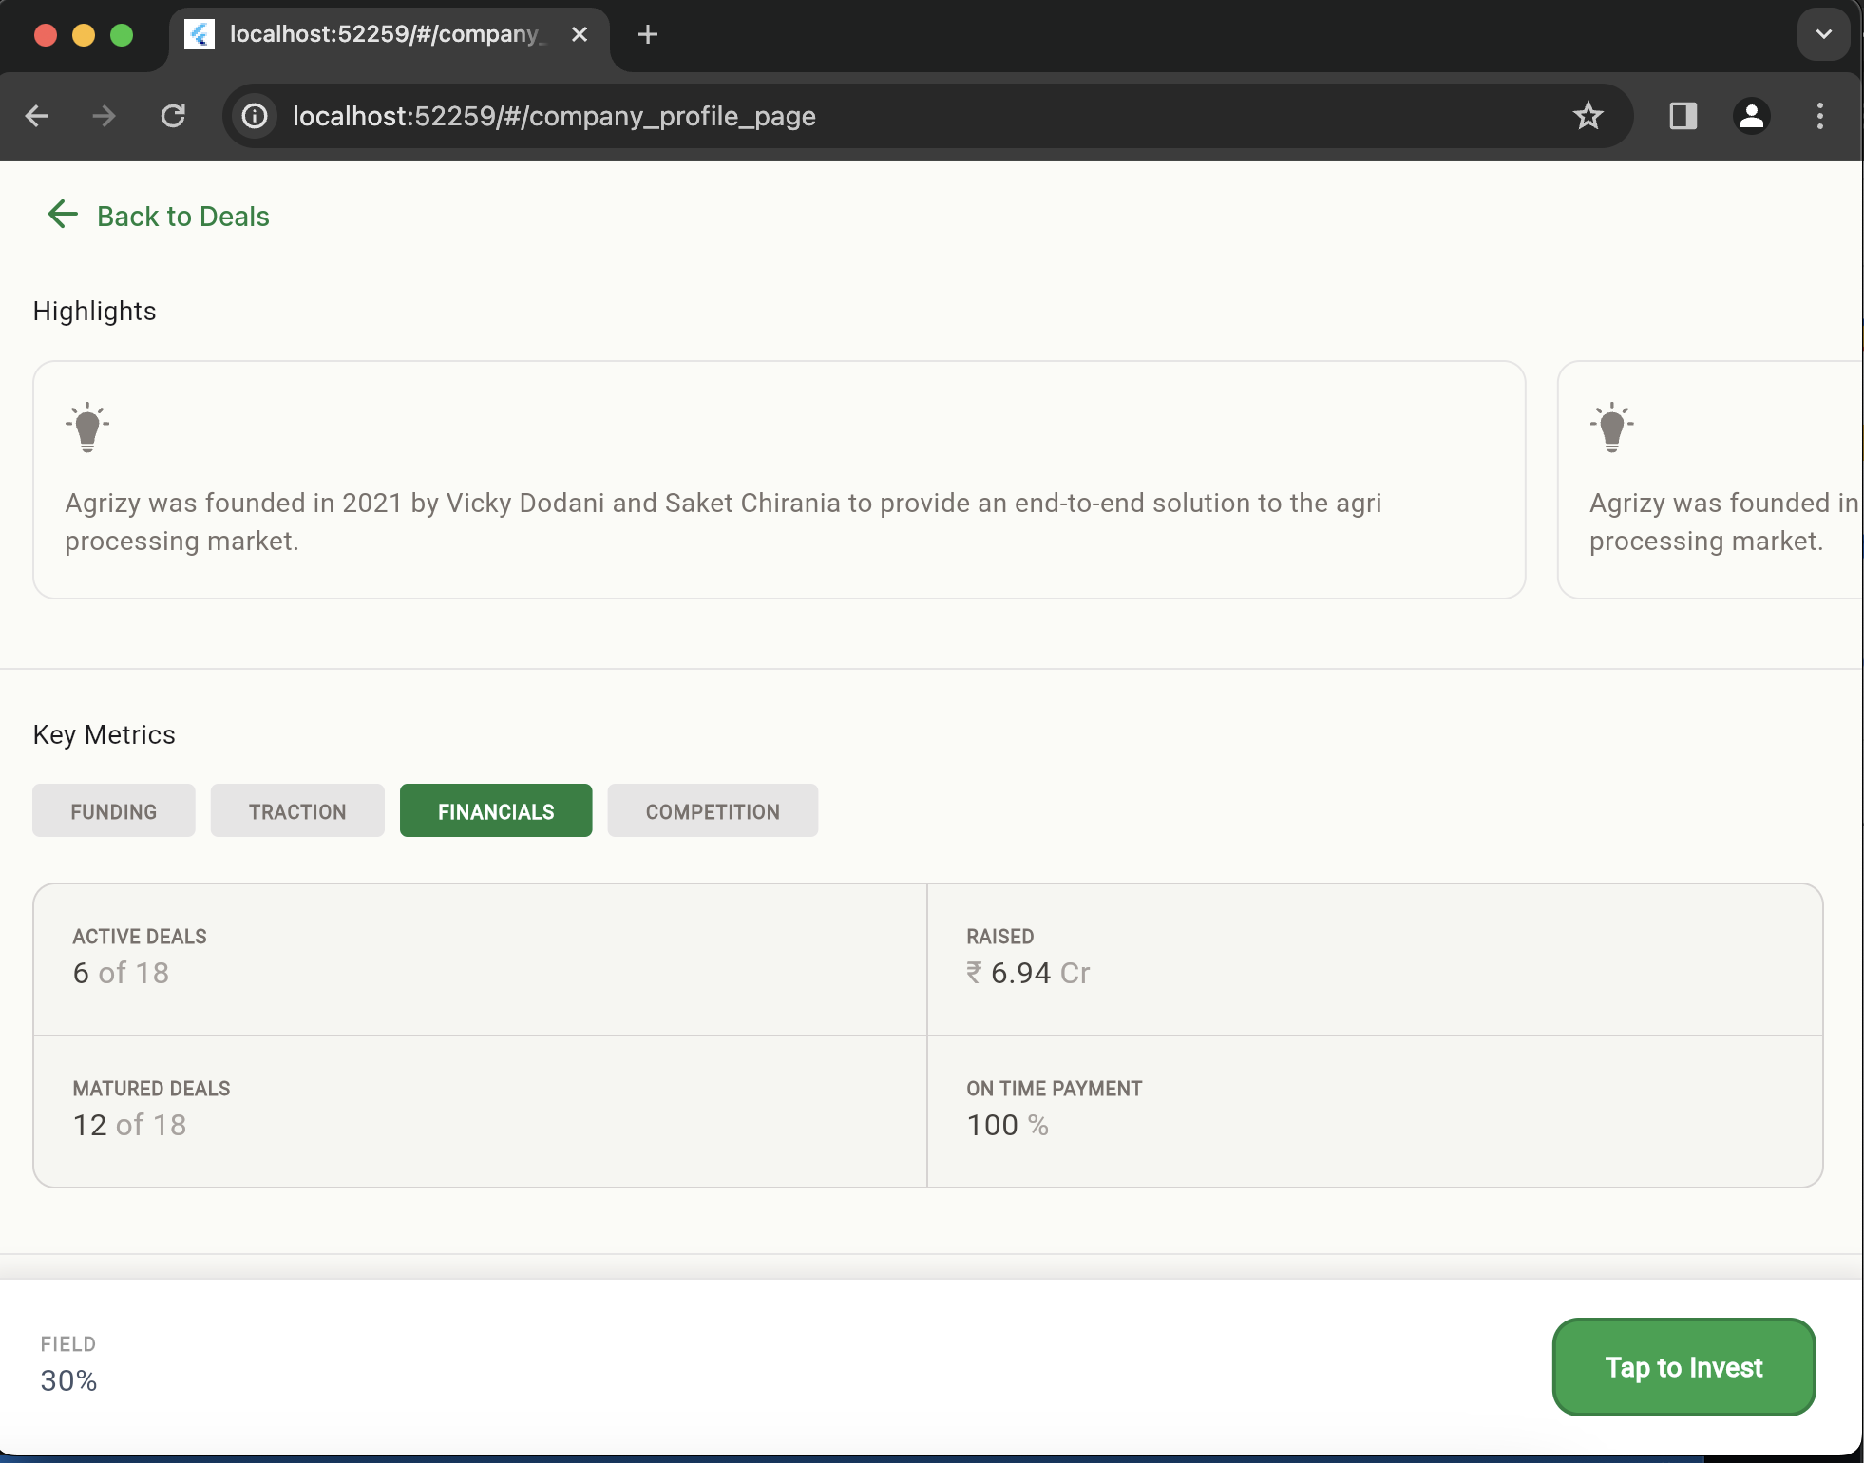Go back with browser back arrow

[37, 116]
